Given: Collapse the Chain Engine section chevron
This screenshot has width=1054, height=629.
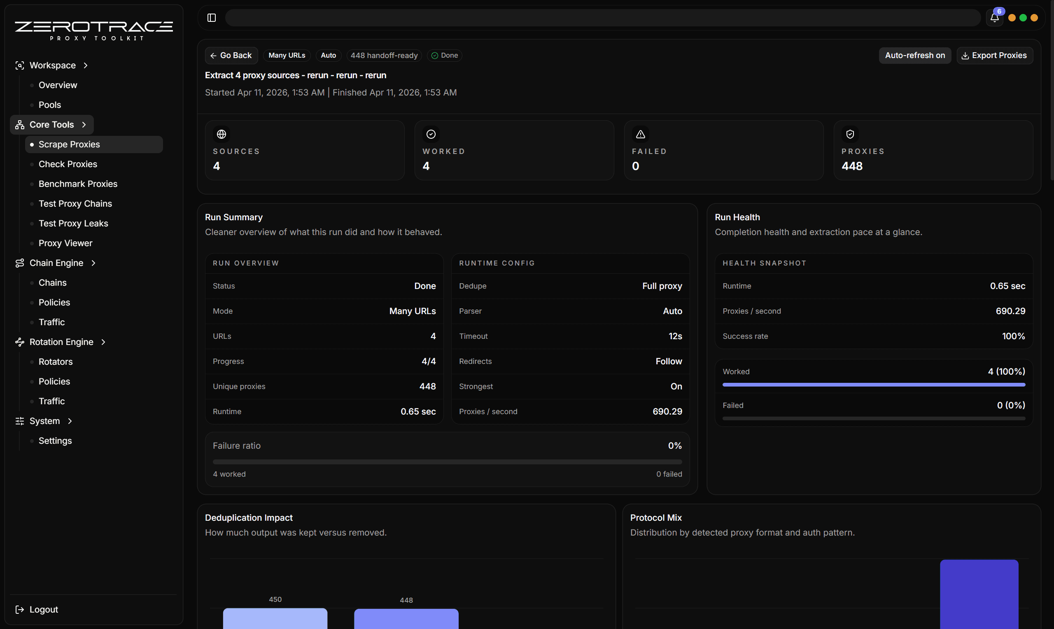Looking at the screenshot, I should pos(93,263).
